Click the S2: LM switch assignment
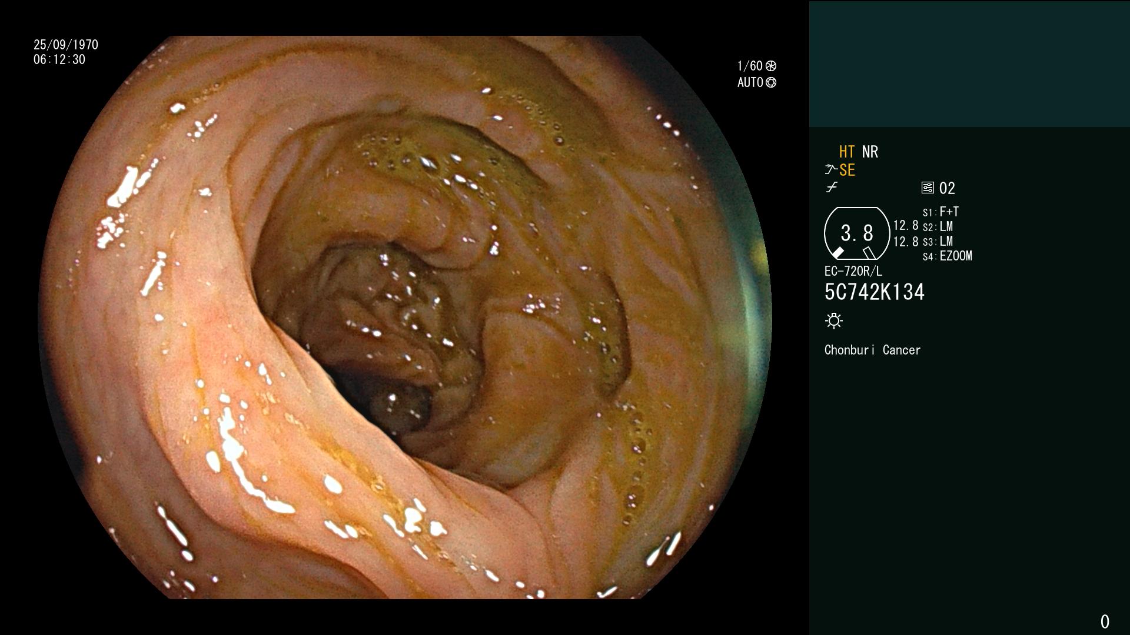1130x635 pixels. 938,227
